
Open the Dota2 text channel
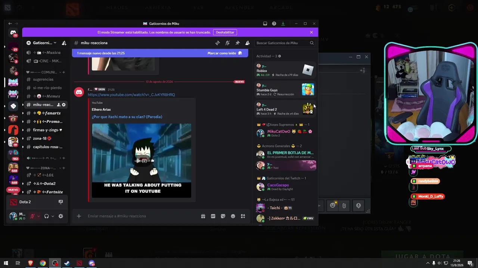(x=46, y=184)
